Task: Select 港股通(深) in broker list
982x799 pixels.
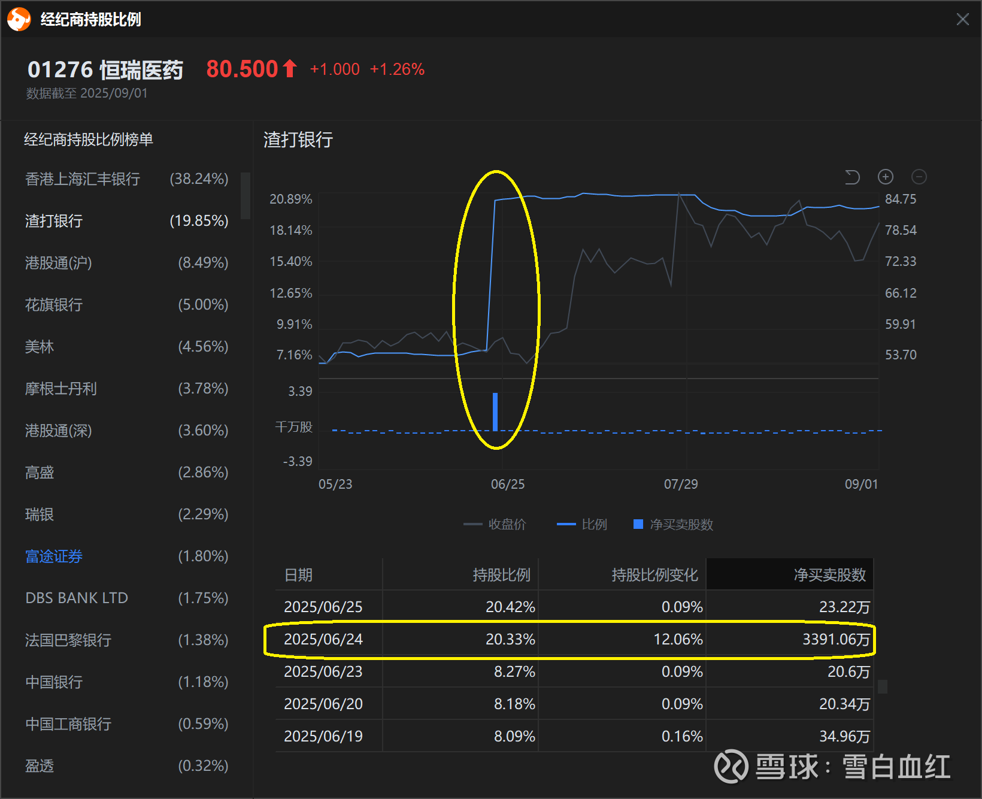Action: 126,431
